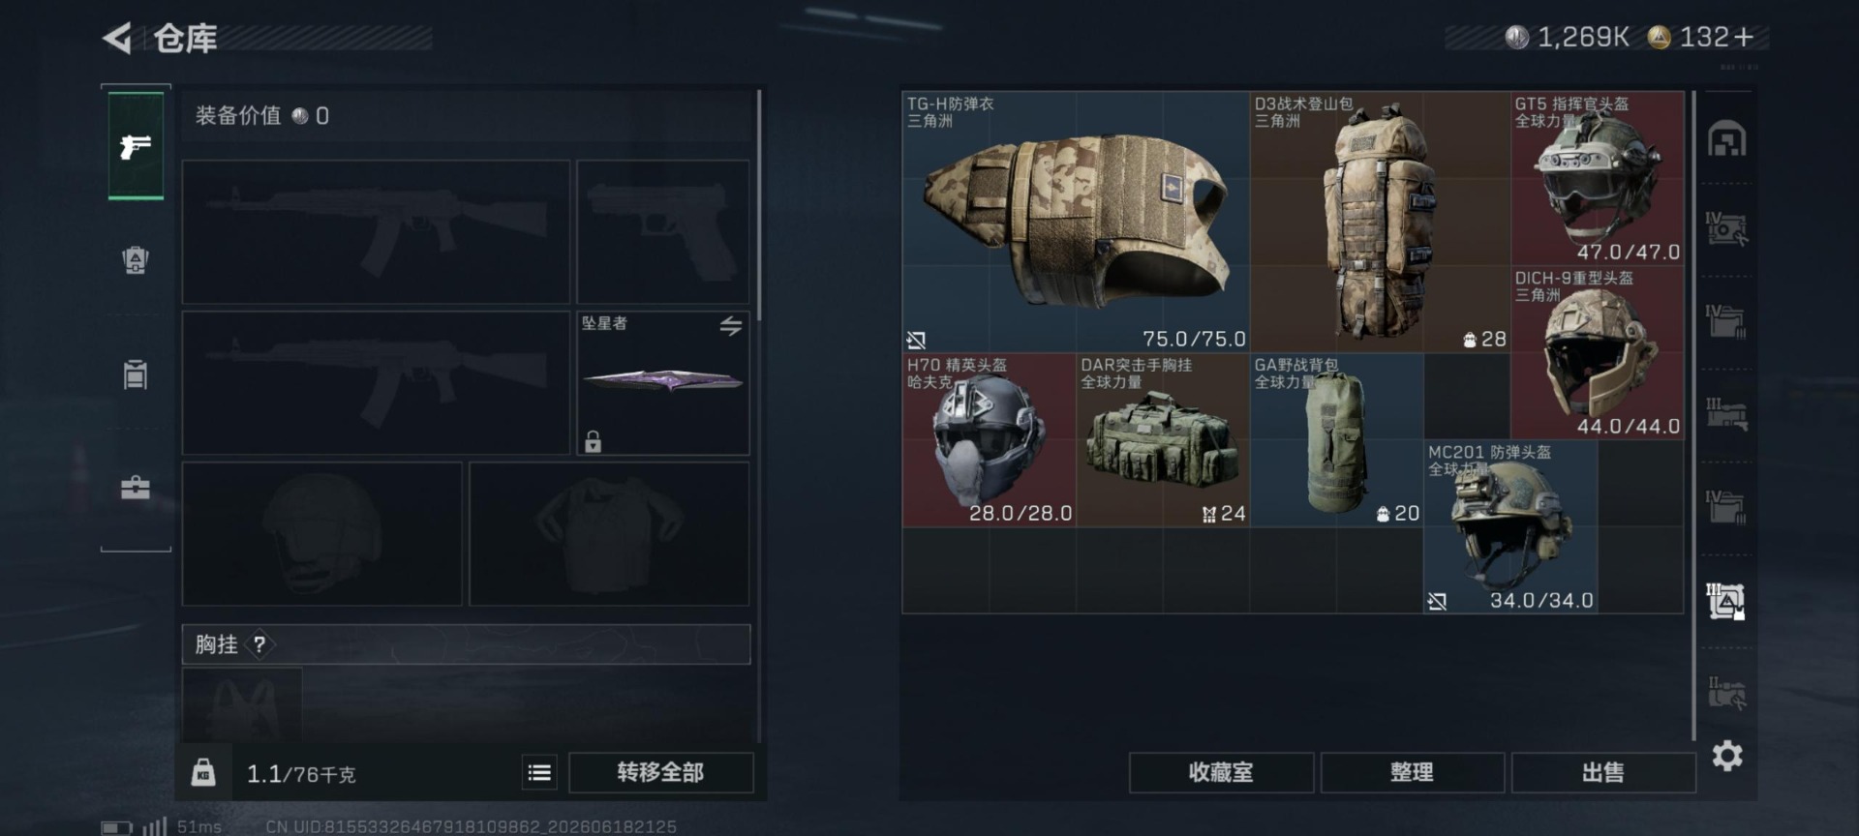Select the highlighted level III crate icon on the right
Image resolution: width=1859 pixels, height=836 pixels.
pyautogui.click(x=1726, y=602)
